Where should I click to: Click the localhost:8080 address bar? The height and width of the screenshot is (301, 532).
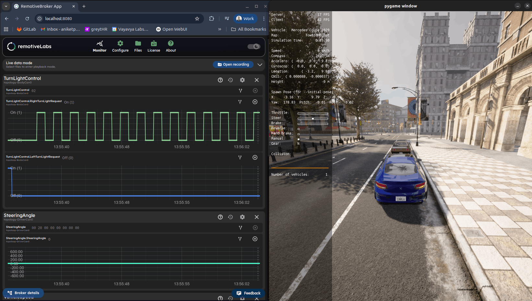[x=117, y=19]
